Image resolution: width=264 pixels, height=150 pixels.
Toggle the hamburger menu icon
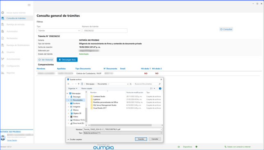[x=29, y=5]
